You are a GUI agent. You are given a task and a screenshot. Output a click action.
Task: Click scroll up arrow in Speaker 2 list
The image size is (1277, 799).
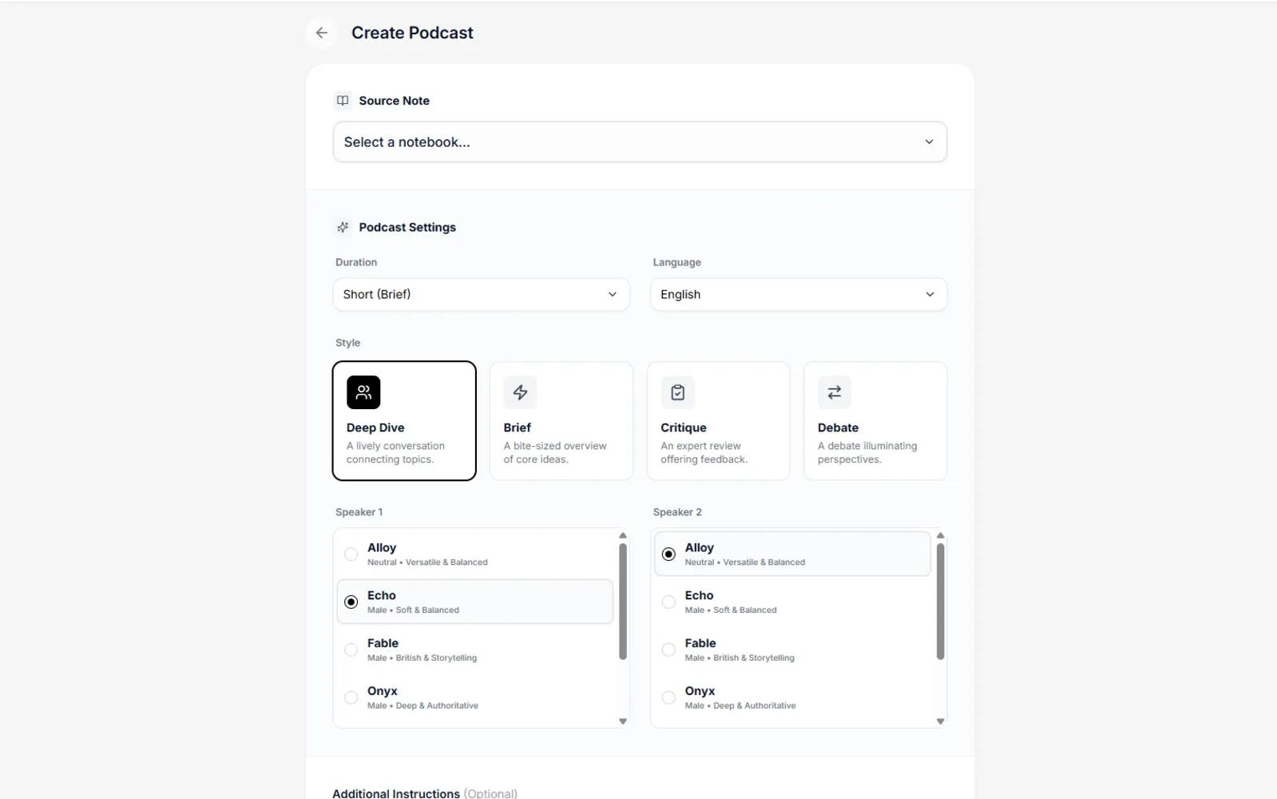940,535
